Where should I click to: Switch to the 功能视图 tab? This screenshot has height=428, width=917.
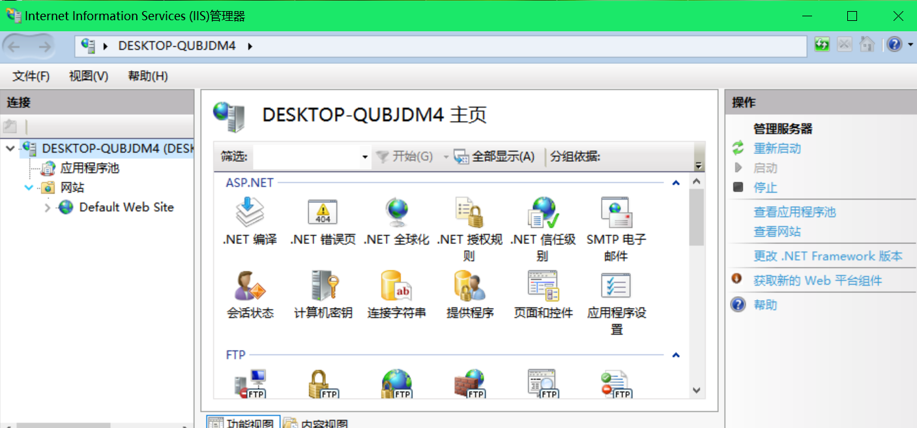(244, 421)
